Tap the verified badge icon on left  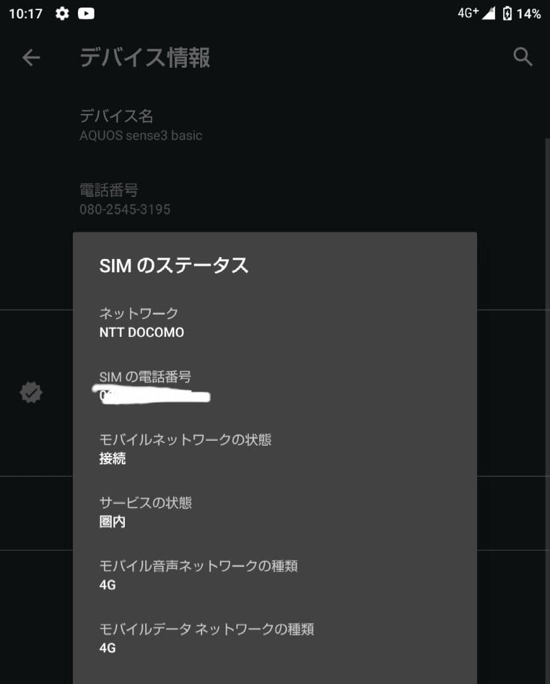pos(31,393)
